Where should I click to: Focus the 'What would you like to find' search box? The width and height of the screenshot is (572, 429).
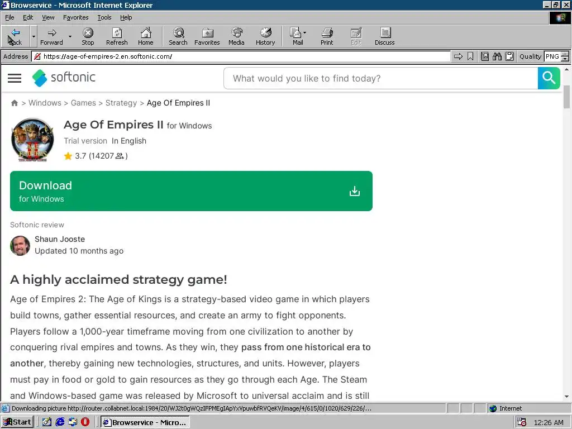380,78
